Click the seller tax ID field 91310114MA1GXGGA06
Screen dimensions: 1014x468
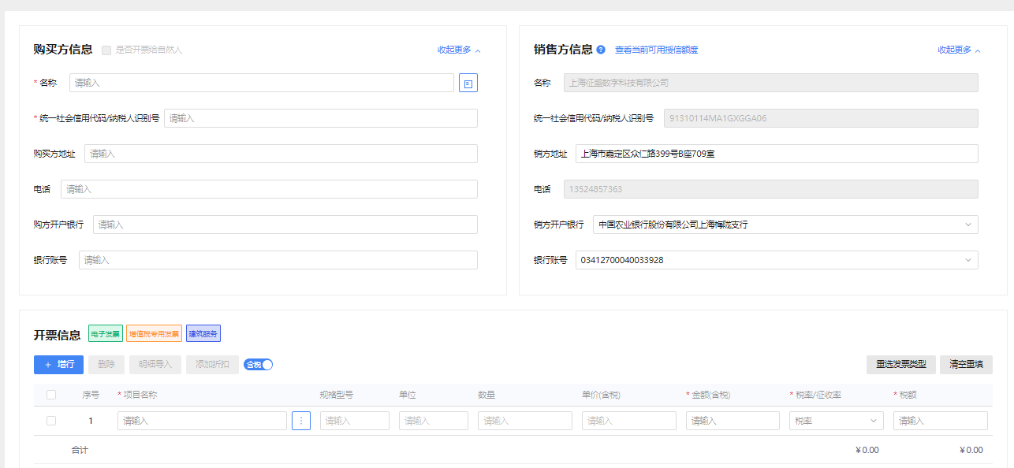(x=821, y=118)
